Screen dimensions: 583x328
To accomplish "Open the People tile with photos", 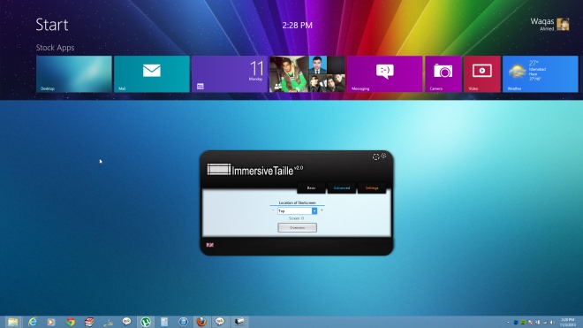I will click(x=307, y=74).
